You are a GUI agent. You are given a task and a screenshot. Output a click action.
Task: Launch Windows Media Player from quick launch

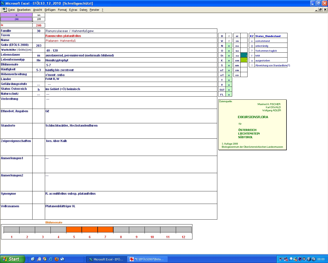click(45, 259)
